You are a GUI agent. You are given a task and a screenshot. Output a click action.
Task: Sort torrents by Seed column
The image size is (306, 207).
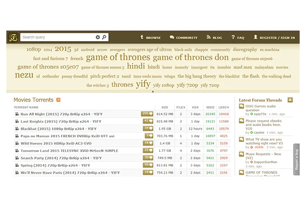(x=210, y=107)
